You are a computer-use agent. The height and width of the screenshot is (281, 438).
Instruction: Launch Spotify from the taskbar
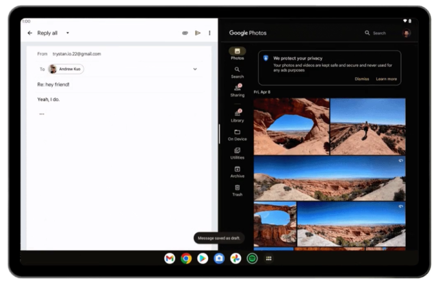(x=252, y=258)
